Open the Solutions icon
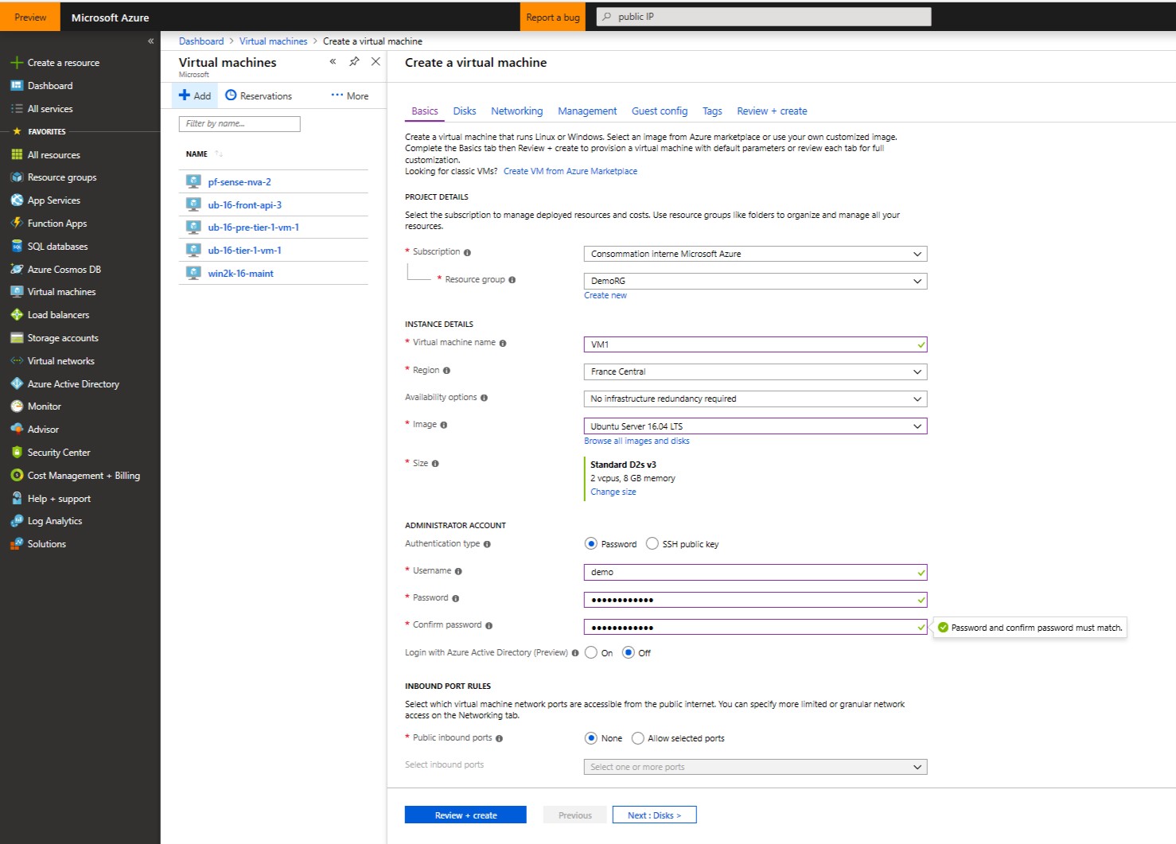Image resolution: width=1176 pixels, height=844 pixels. click(16, 544)
